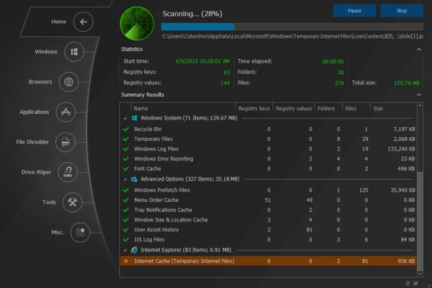This screenshot has height=288, width=432.
Task: Select the Home menu label
Action: coord(58,21)
